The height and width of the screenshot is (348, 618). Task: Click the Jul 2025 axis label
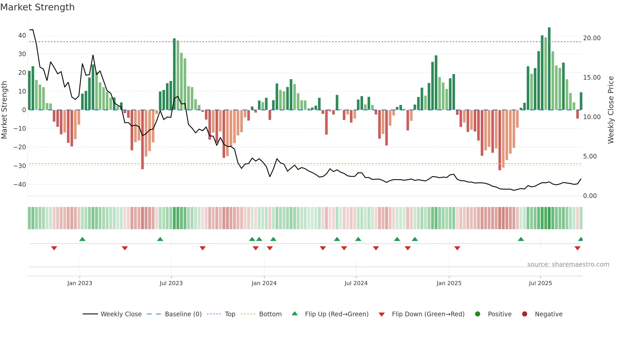pyautogui.click(x=540, y=283)
